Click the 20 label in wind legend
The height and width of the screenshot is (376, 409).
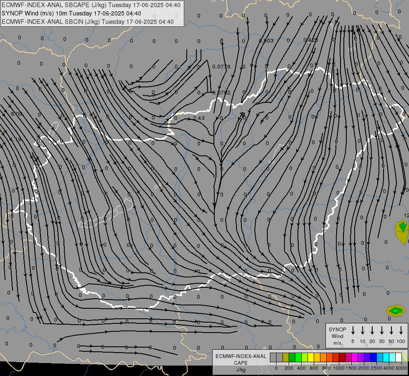372,341
